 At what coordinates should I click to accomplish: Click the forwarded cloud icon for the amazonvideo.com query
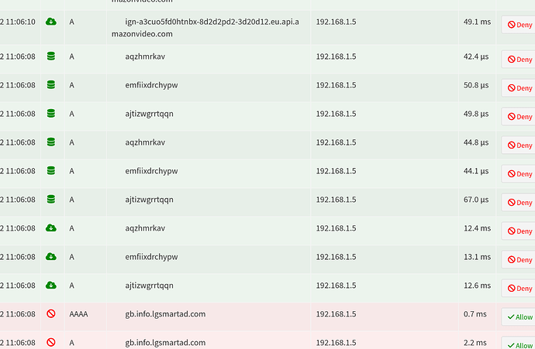pyautogui.click(x=51, y=22)
